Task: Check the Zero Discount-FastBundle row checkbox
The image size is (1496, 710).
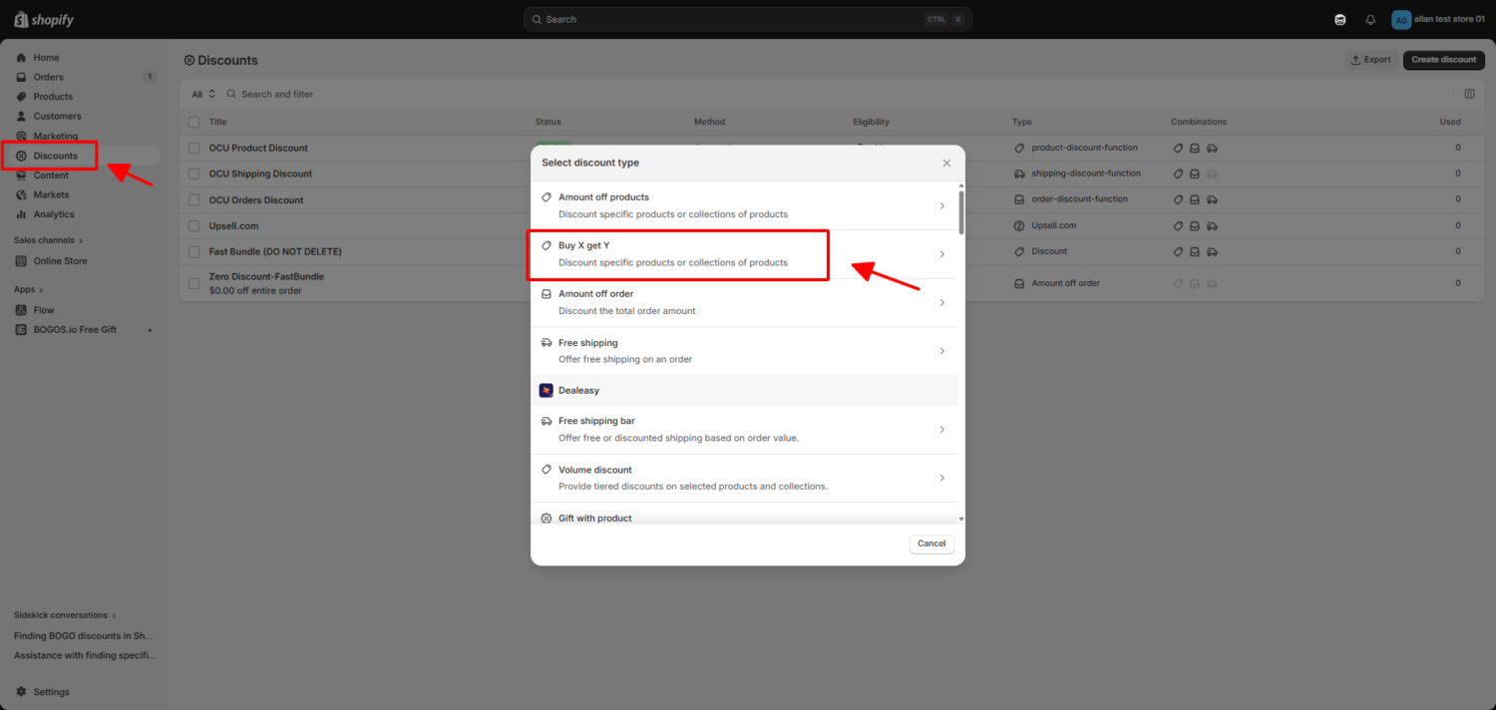Action: coord(194,283)
